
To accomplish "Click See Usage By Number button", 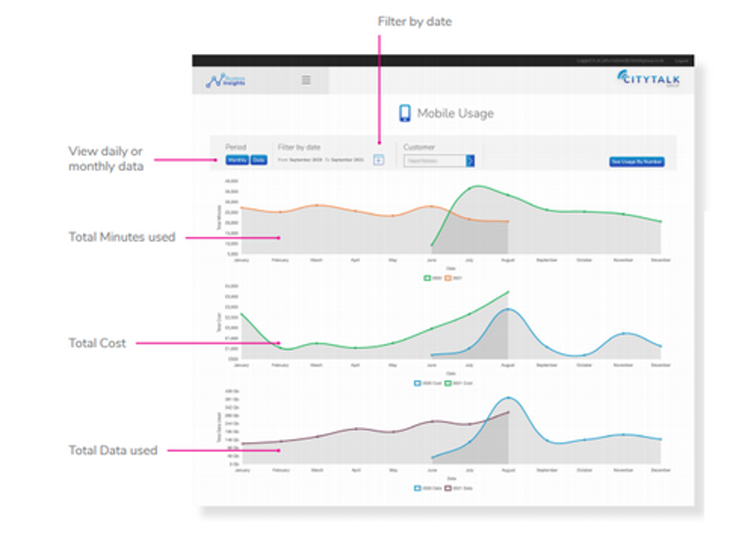I will click(637, 162).
